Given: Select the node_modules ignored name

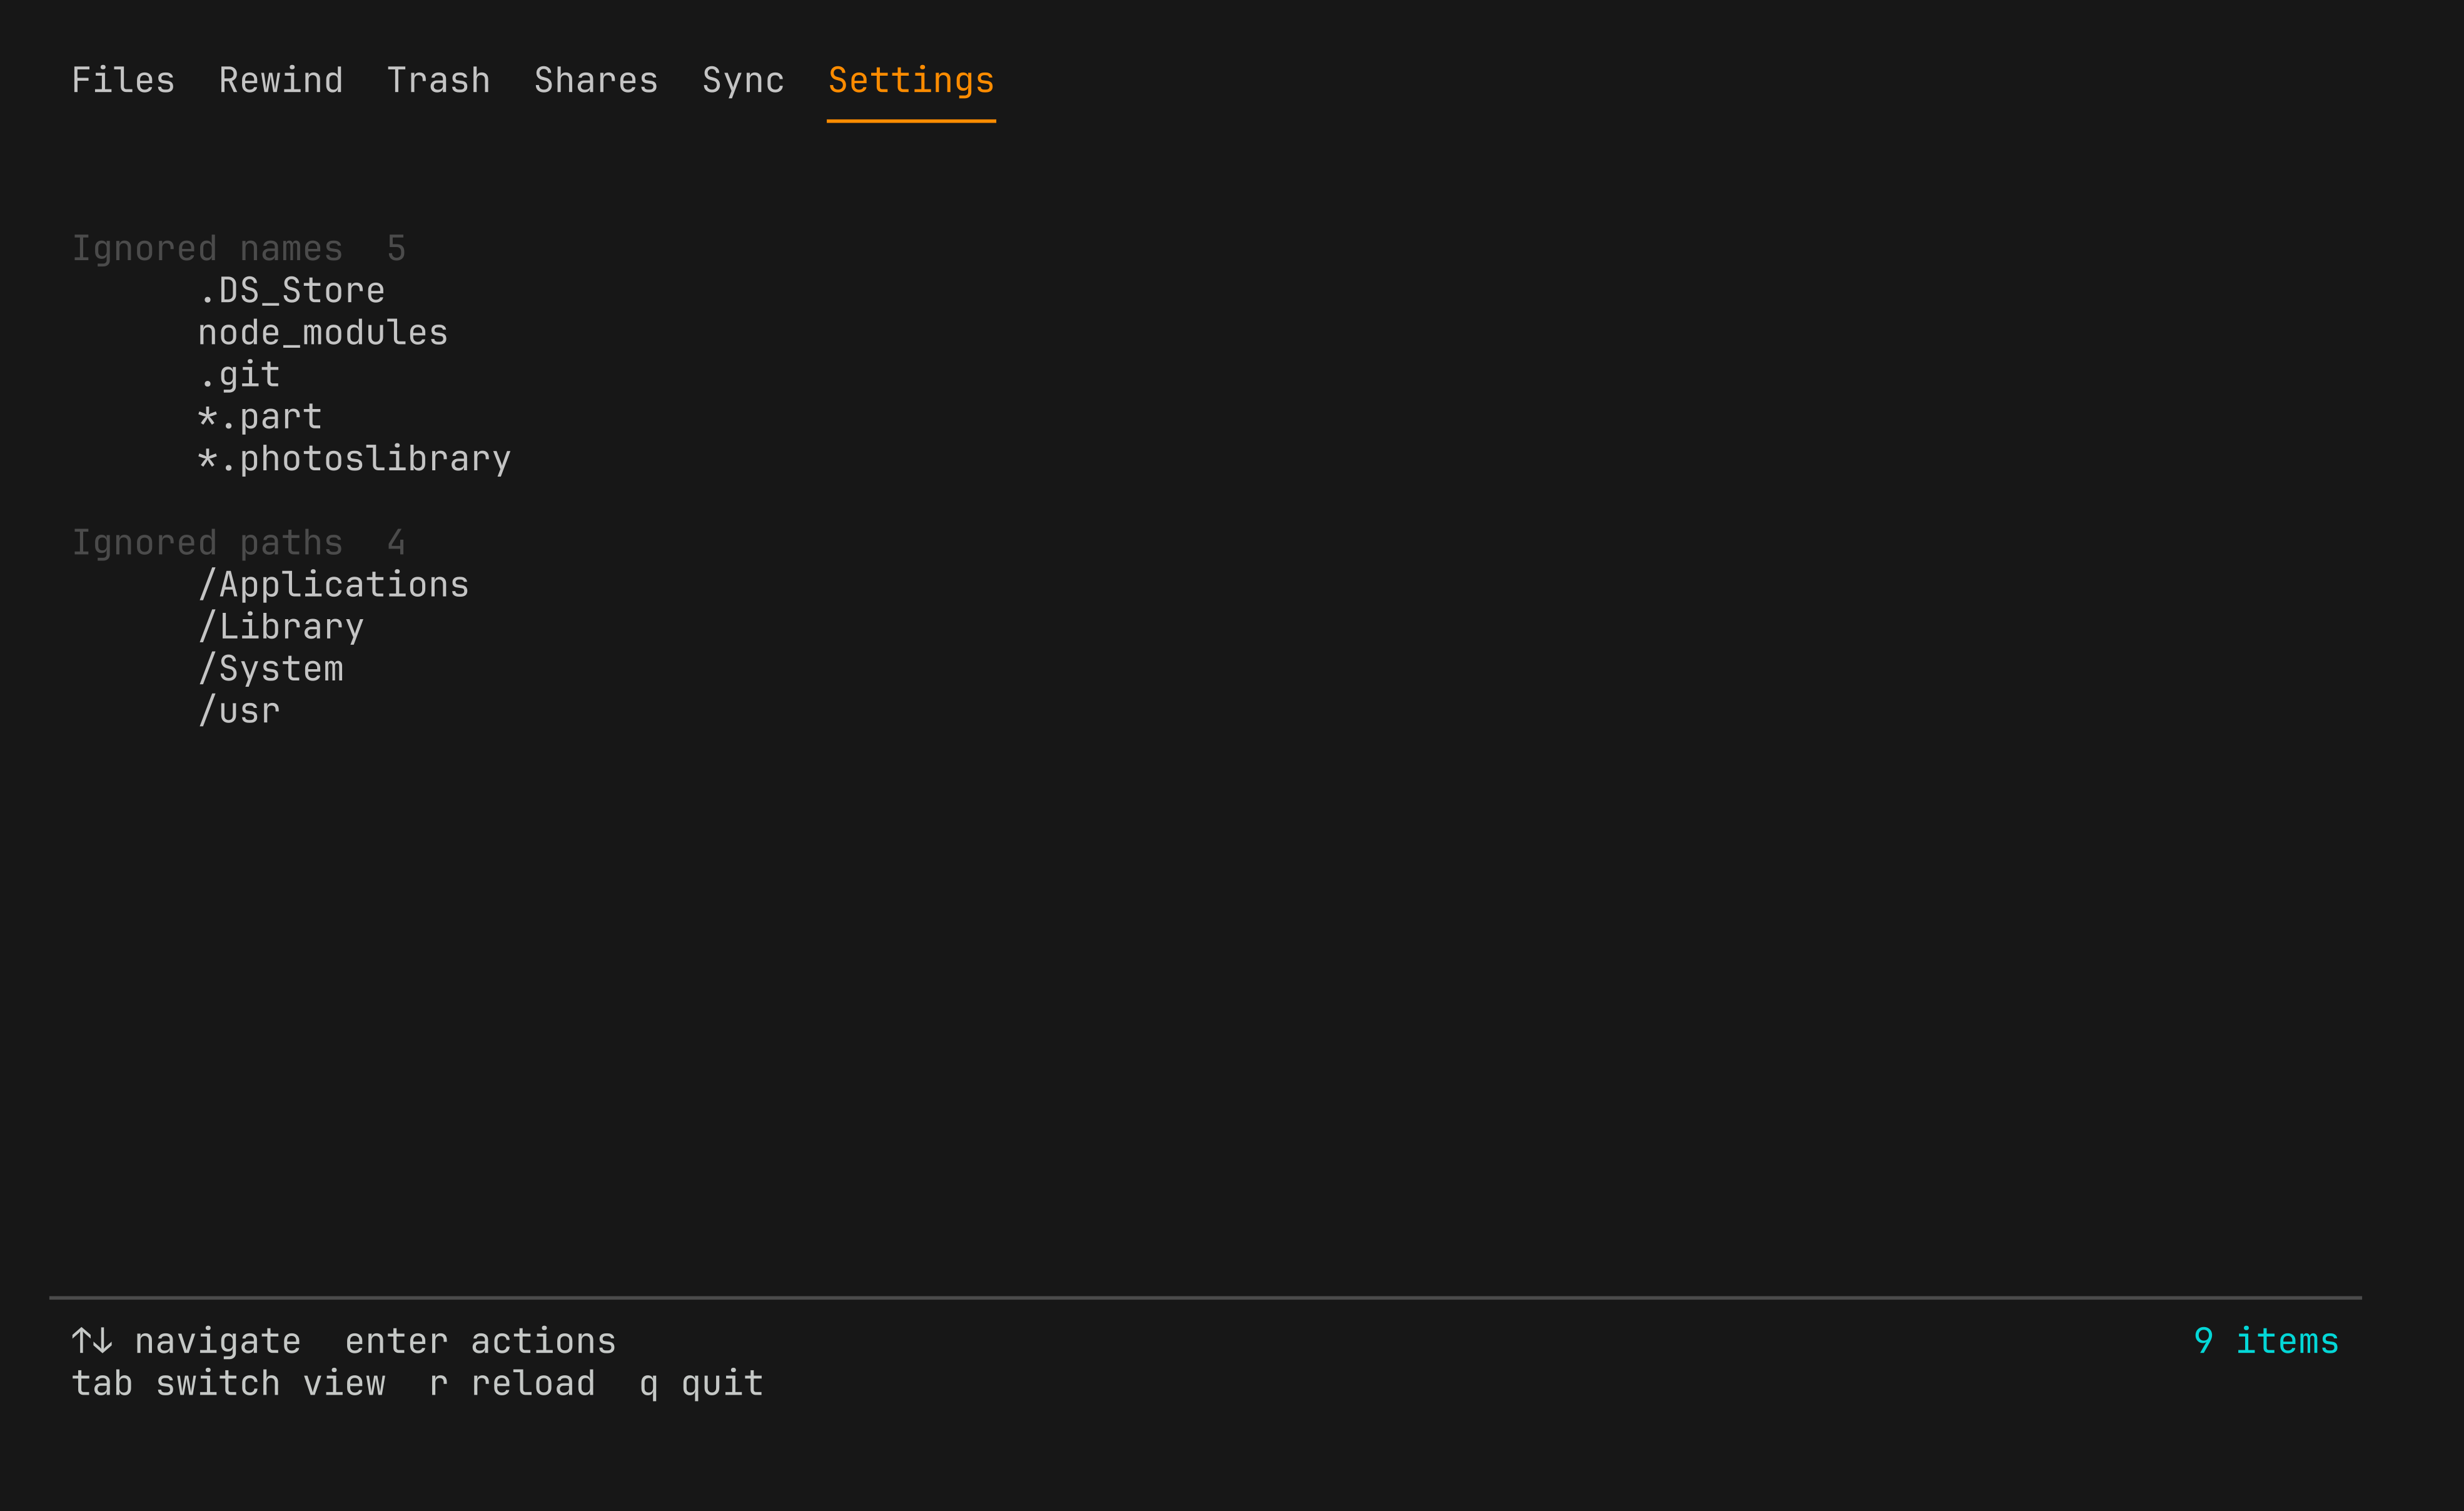Looking at the screenshot, I should [323, 333].
